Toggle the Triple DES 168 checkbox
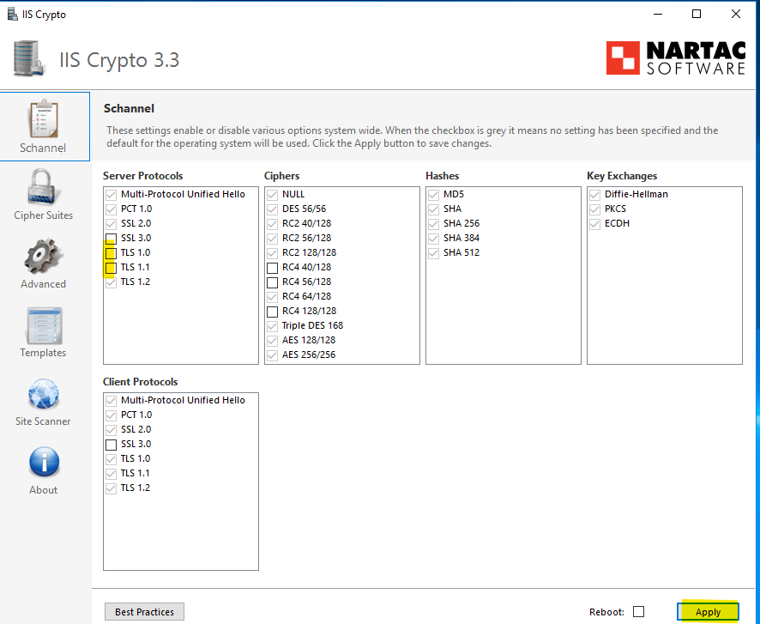This screenshot has height=624, width=760. (273, 326)
